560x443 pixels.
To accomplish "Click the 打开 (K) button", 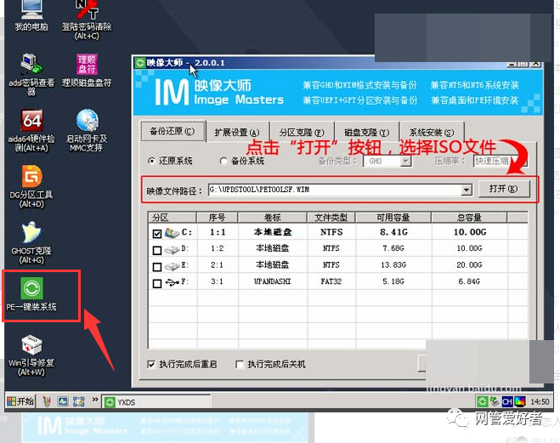I will 503,189.
